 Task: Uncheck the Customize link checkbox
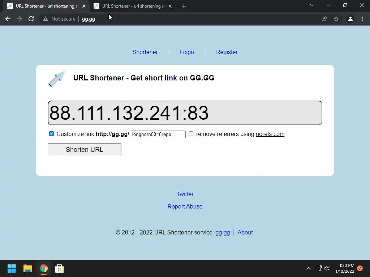51,134
